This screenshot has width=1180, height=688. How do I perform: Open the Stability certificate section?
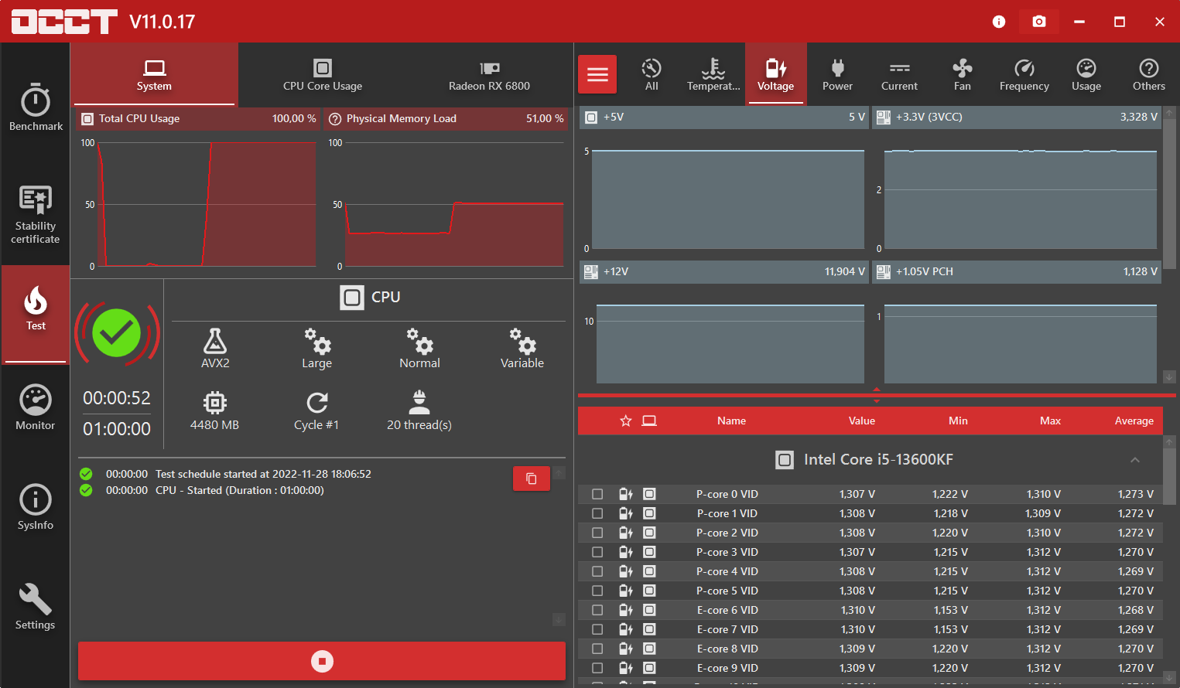coord(36,215)
